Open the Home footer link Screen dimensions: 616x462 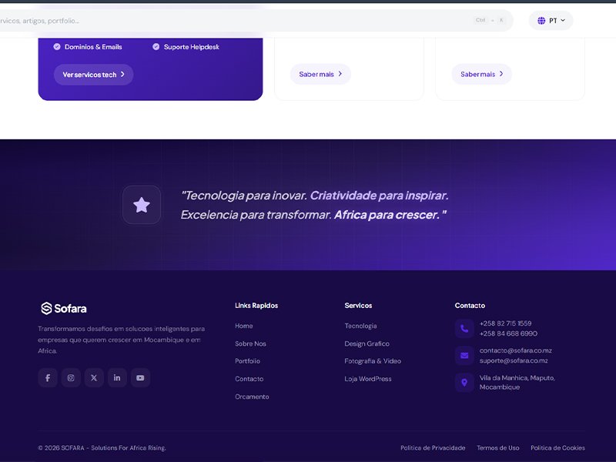[244, 326]
